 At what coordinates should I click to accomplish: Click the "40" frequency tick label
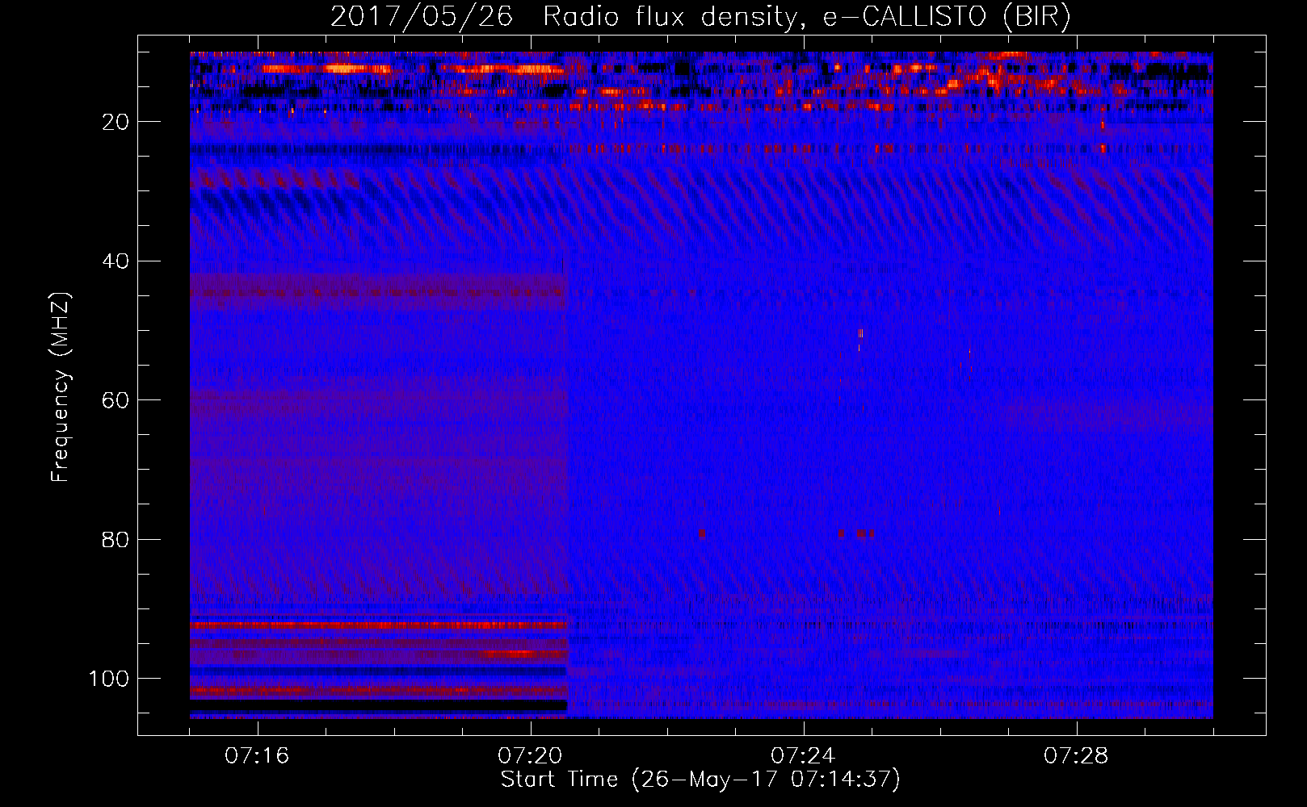(116, 261)
